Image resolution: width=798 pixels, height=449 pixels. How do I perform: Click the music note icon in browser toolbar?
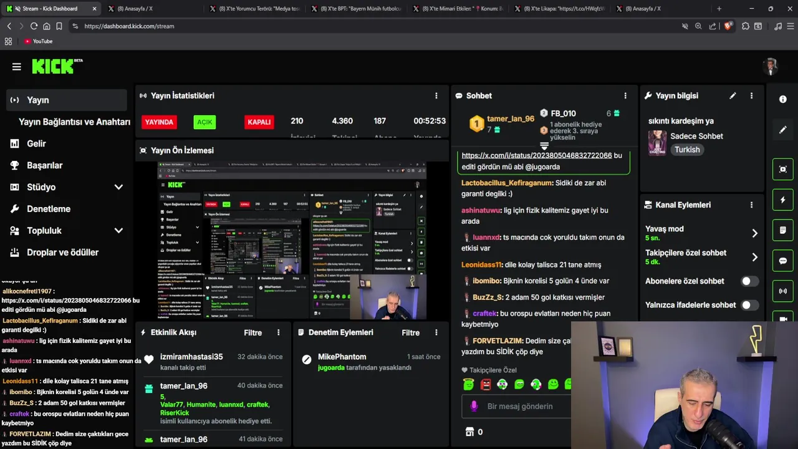[777, 26]
